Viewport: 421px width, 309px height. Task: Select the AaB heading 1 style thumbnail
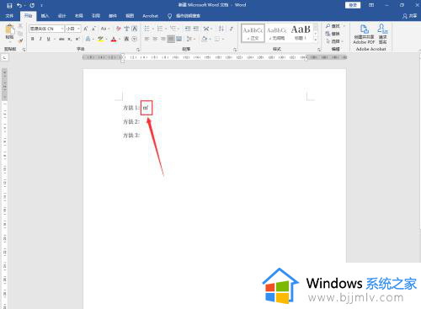pyautogui.click(x=301, y=33)
